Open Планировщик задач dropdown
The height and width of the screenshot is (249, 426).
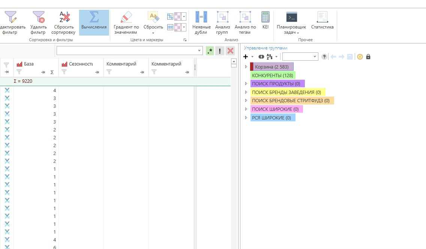(291, 23)
